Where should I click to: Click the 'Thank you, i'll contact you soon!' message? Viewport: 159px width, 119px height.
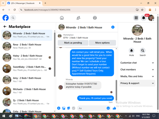[x=95, y=98]
